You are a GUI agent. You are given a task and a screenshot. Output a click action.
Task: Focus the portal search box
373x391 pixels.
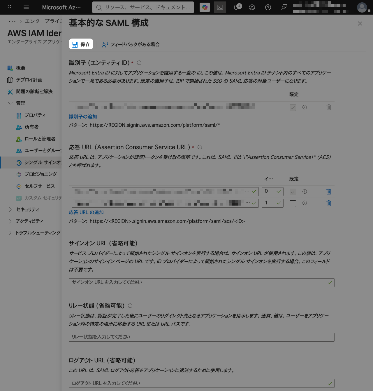tap(143, 7)
